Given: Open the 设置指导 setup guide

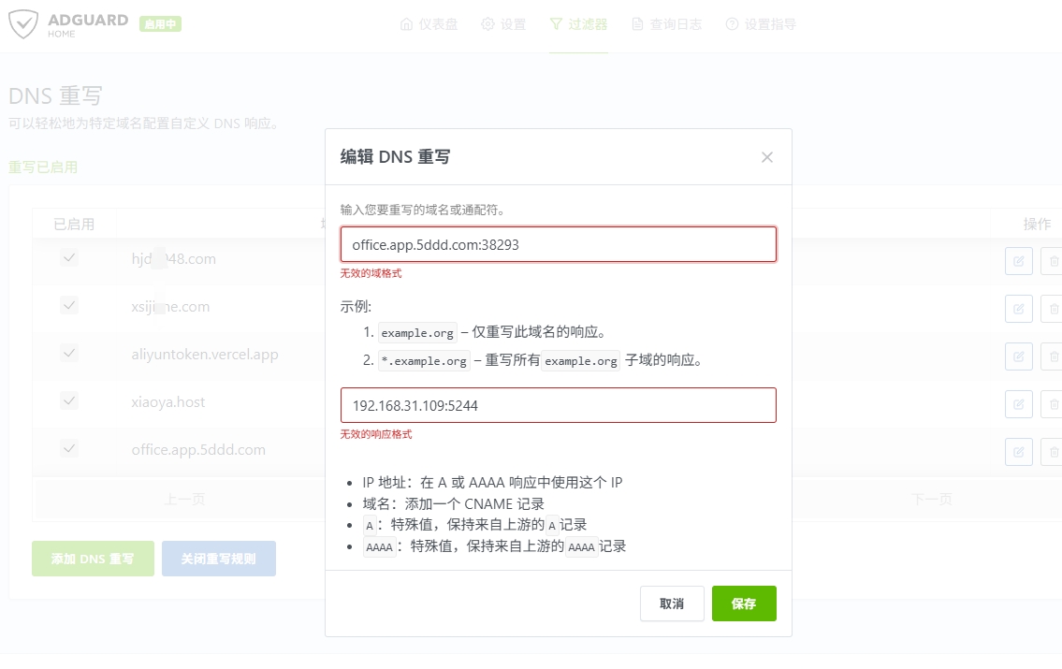Looking at the screenshot, I should pos(760,25).
